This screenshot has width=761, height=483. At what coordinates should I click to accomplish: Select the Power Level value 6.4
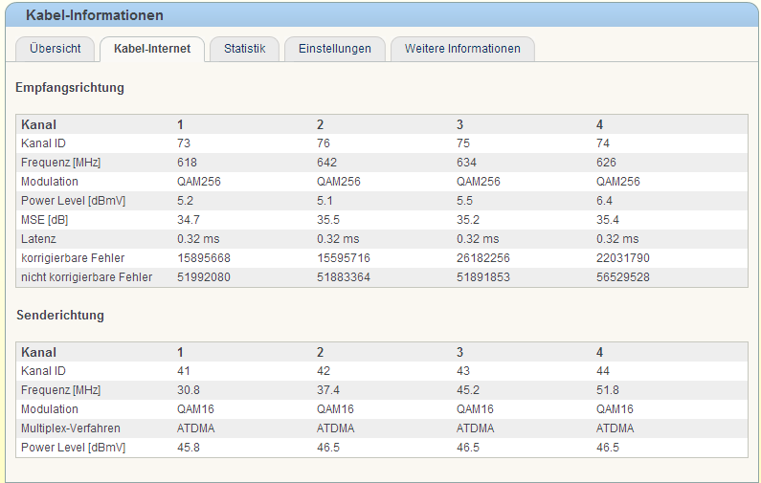point(604,201)
